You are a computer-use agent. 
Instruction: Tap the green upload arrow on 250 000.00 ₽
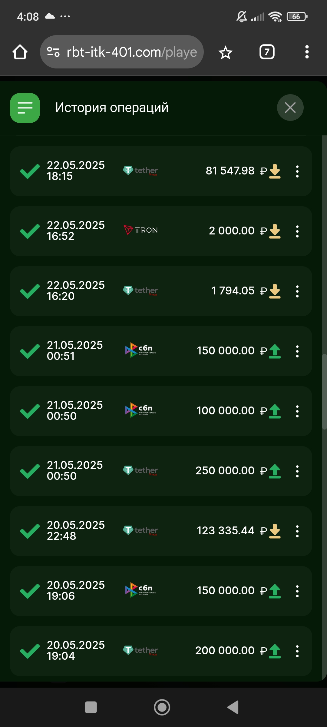[275, 471]
